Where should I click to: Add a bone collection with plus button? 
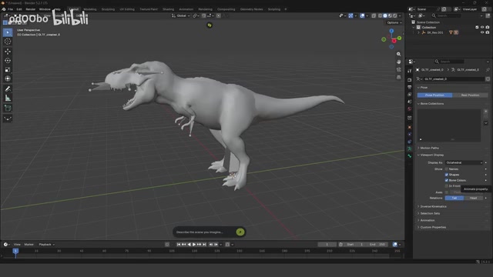coord(486,112)
